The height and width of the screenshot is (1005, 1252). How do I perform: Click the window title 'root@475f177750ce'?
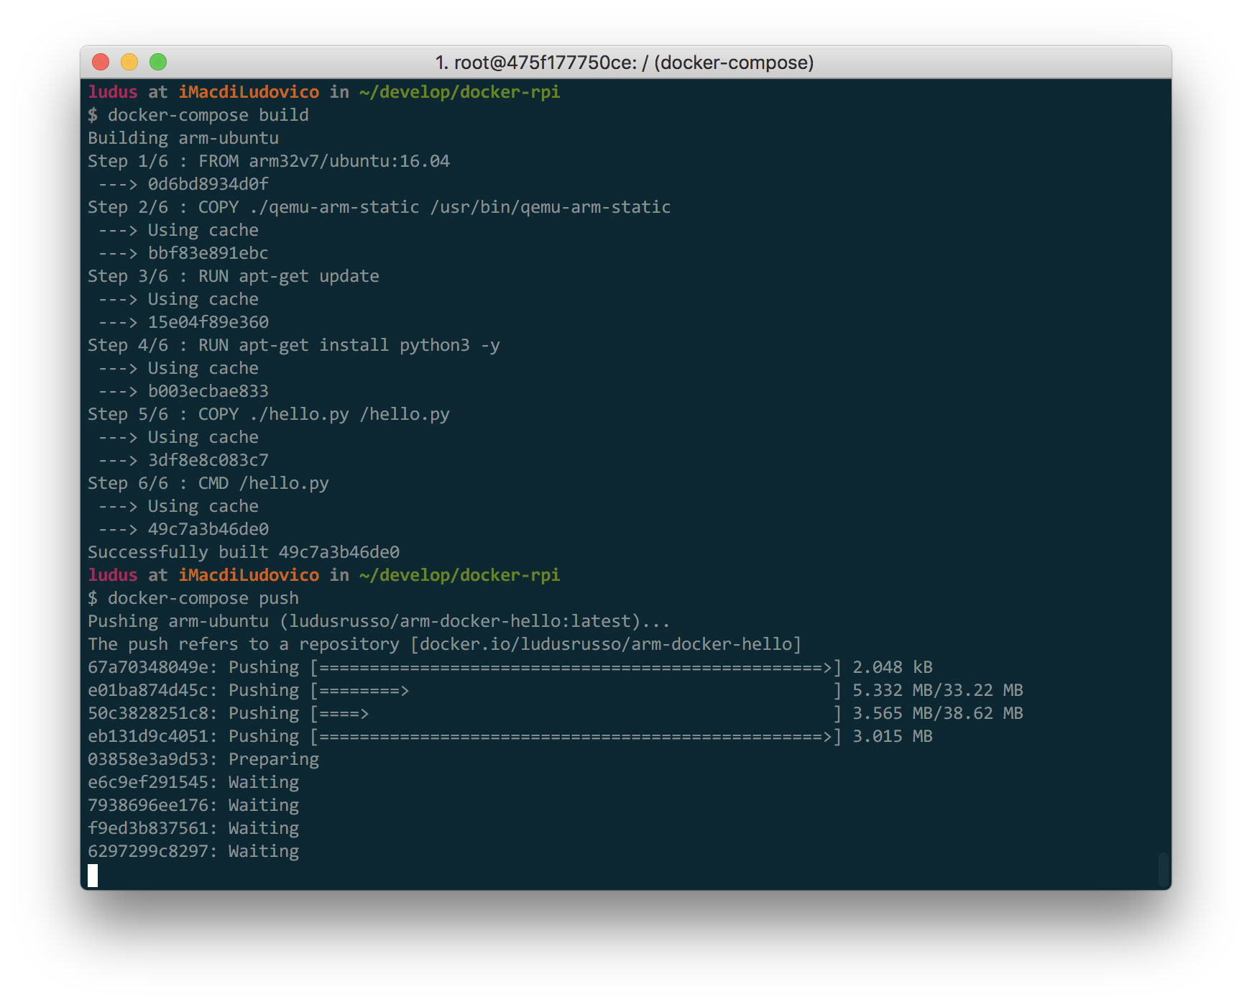624,63
